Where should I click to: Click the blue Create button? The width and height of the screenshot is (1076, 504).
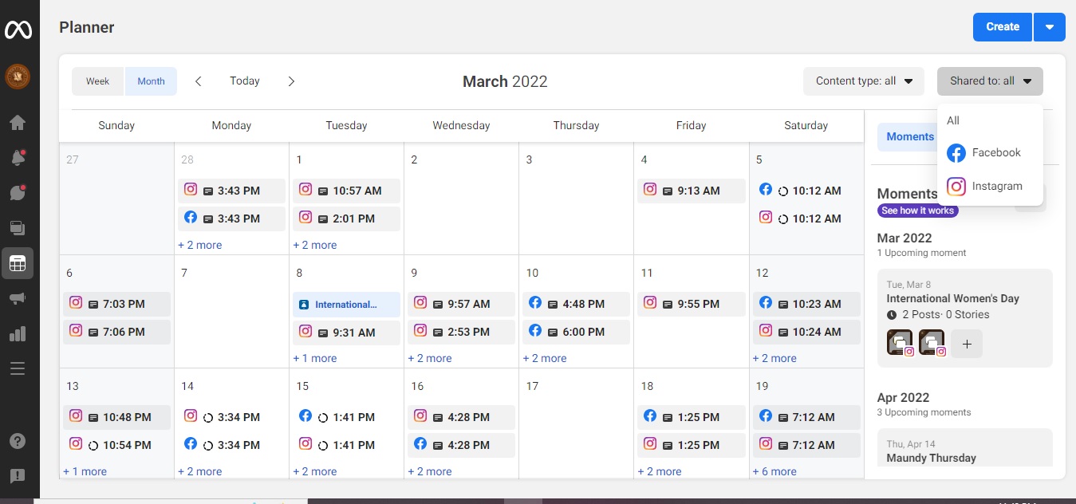tap(1003, 27)
